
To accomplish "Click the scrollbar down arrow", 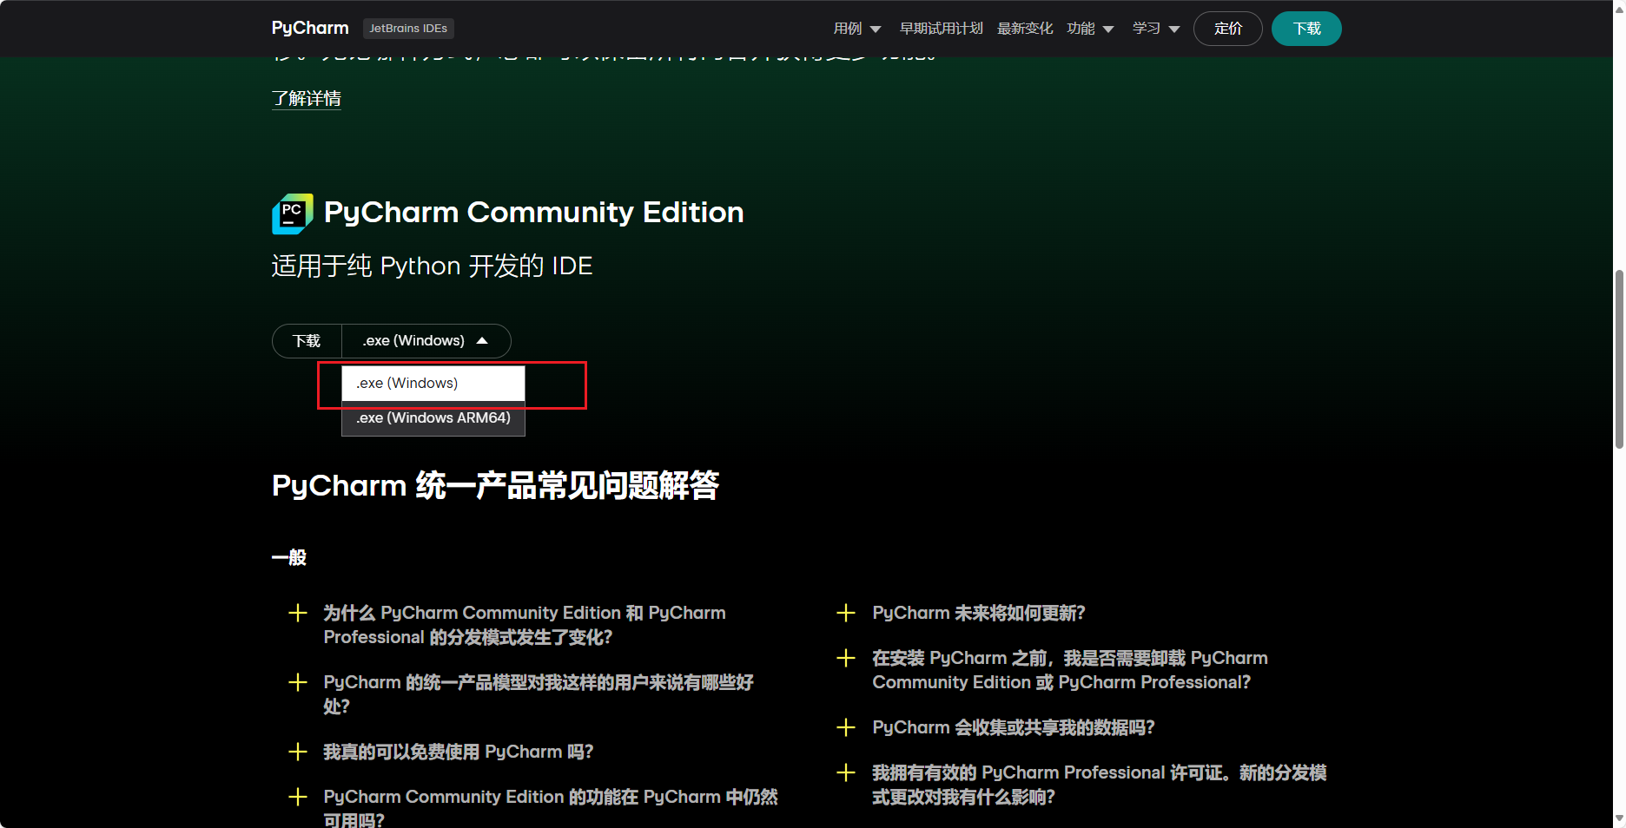I will point(1619,819).
